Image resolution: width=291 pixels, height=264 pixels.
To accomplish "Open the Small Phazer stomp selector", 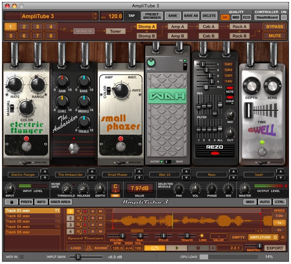I will coord(118,174).
